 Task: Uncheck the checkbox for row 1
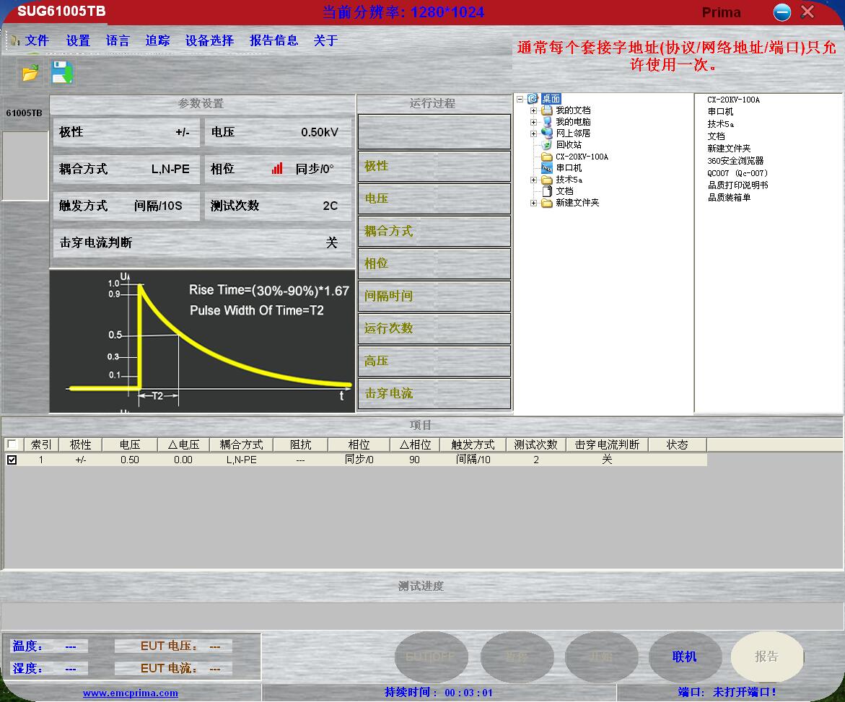[x=12, y=460]
